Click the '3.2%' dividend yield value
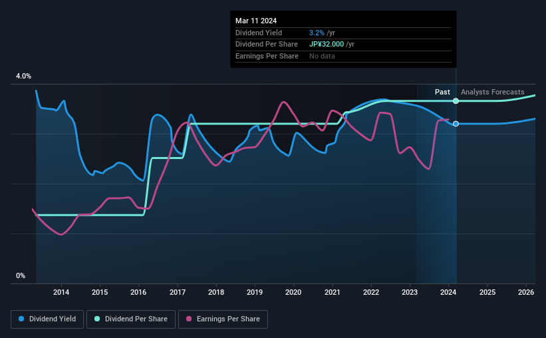The width and height of the screenshot is (546, 338). pos(317,33)
